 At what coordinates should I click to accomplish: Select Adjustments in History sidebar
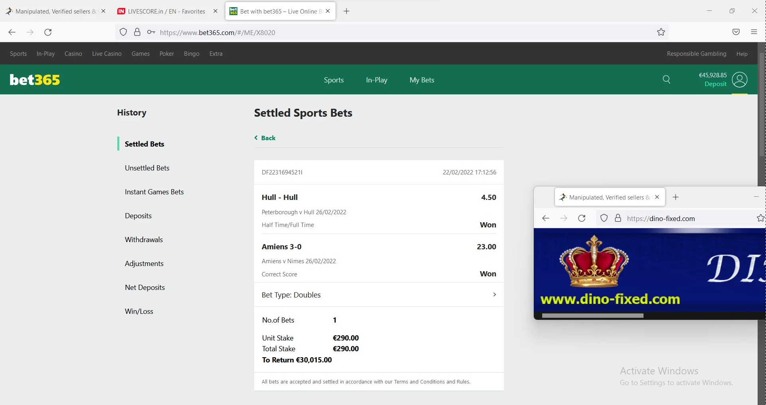click(x=144, y=264)
